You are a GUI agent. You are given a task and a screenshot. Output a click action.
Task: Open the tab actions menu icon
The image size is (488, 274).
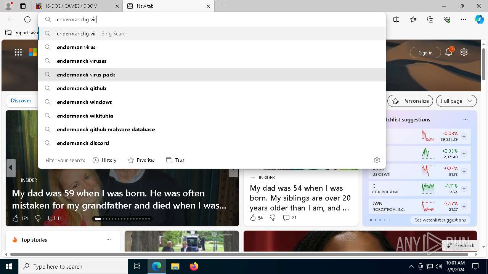pyautogui.click(x=23, y=6)
